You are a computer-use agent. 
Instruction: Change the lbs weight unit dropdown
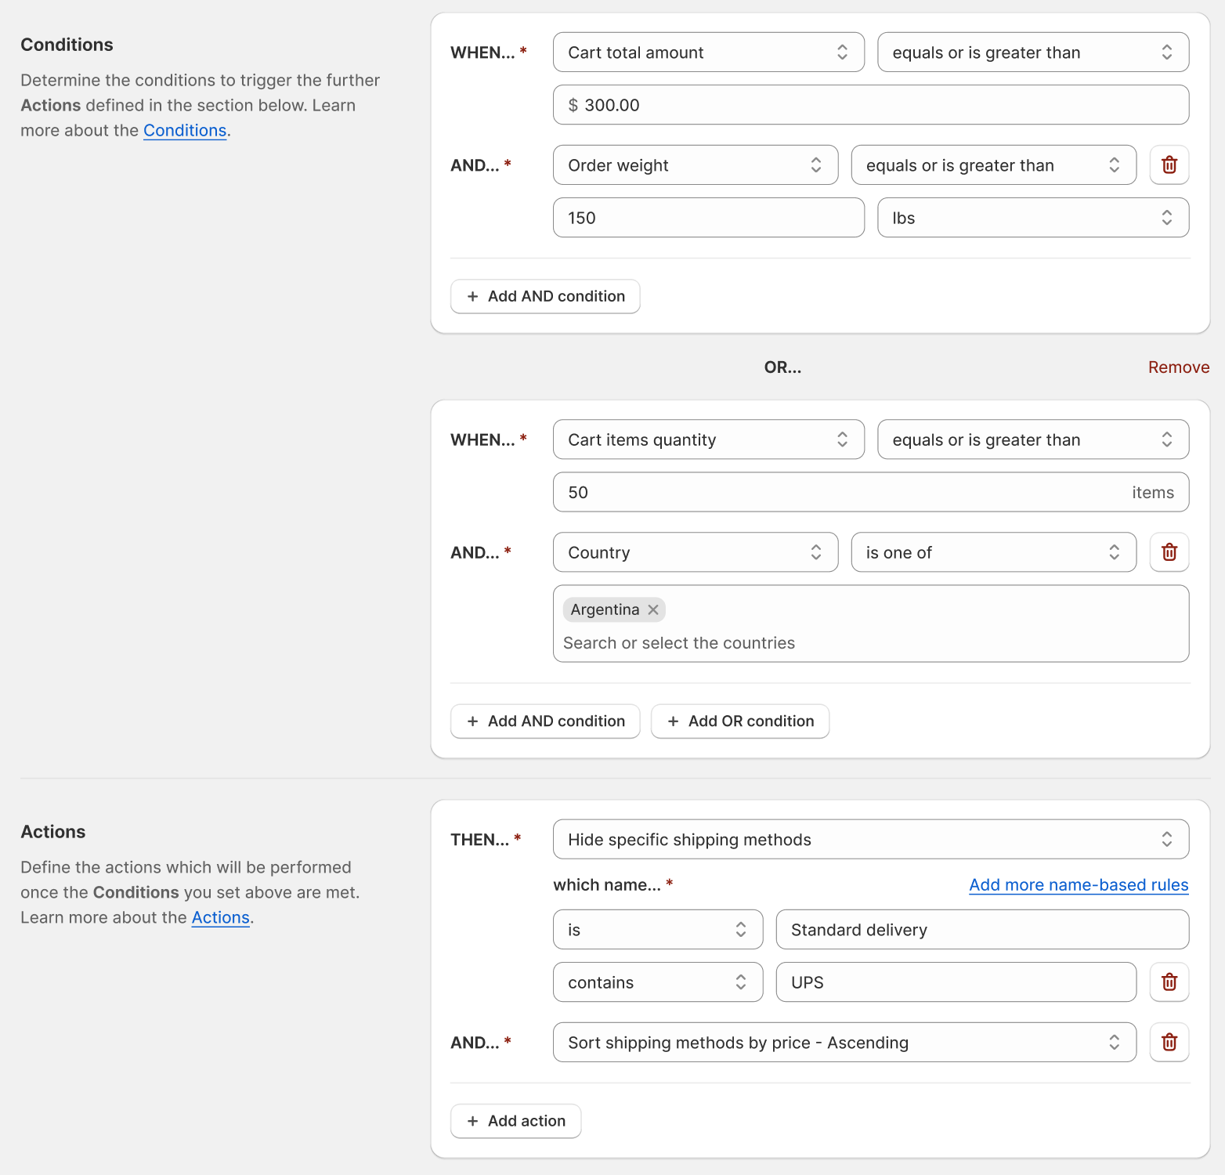click(x=1033, y=218)
